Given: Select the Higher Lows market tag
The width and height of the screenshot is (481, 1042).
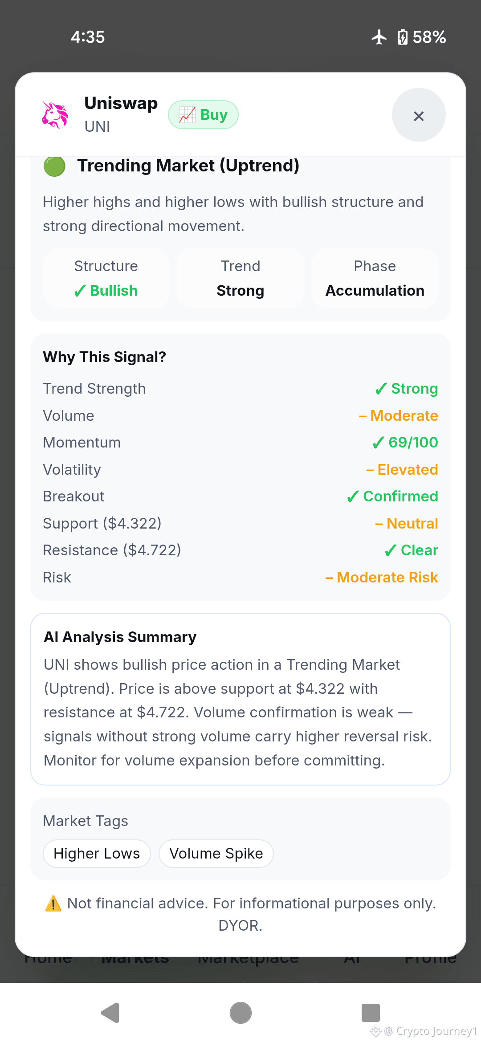Looking at the screenshot, I should 97,854.
